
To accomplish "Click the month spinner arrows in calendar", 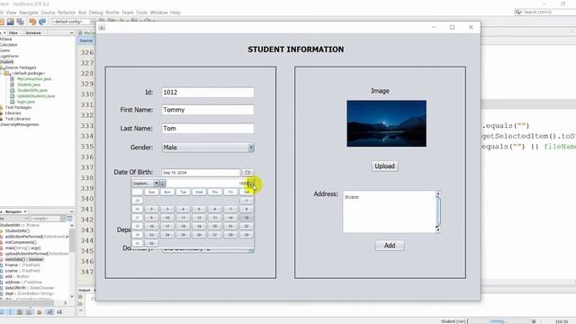I will coord(163,184).
